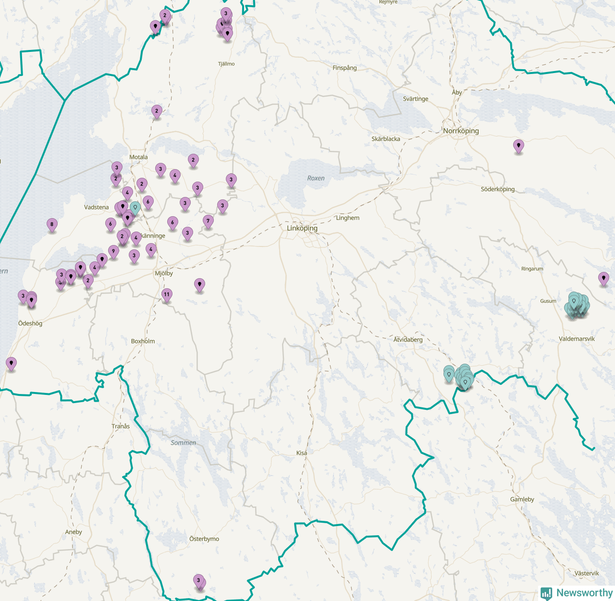
Task: Click the Västervik label
Action: tap(587, 573)
